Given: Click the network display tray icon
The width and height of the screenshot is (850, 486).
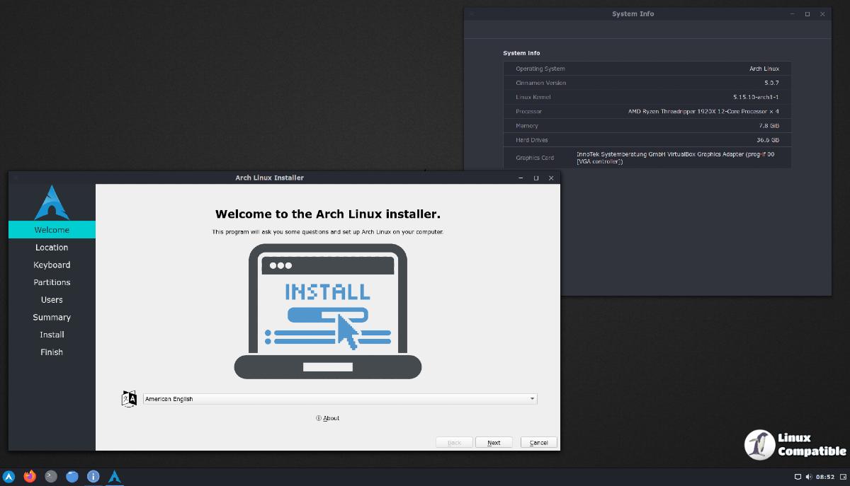Looking at the screenshot, I should click(x=798, y=477).
